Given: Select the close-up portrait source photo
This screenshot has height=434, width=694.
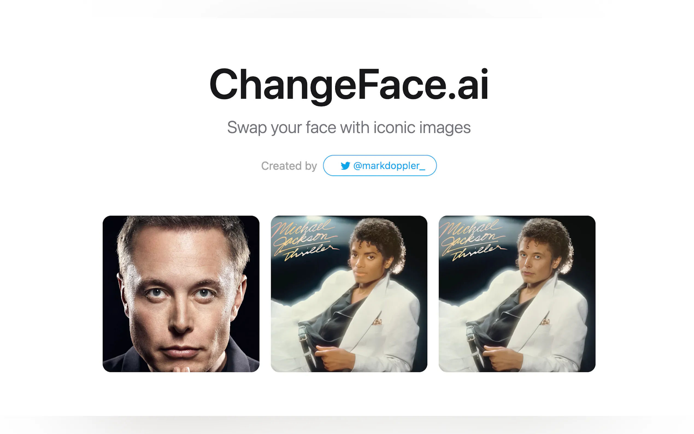Looking at the screenshot, I should click(181, 294).
